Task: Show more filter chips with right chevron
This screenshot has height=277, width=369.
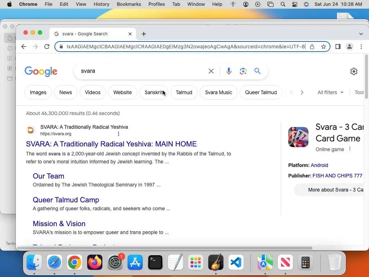Action: tap(302, 92)
